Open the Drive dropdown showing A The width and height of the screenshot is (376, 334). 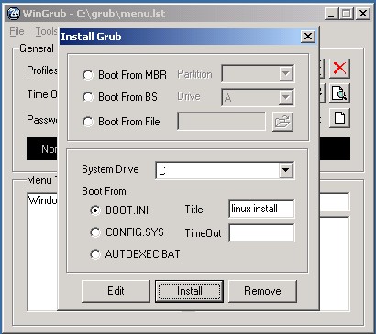[286, 97]
